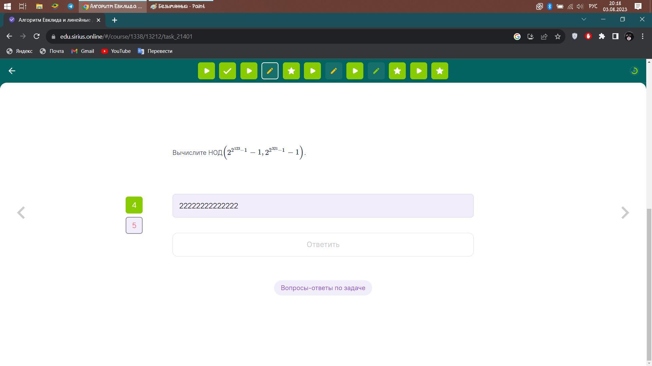
Task: Open the last star task step
Action: click(440, 71)
